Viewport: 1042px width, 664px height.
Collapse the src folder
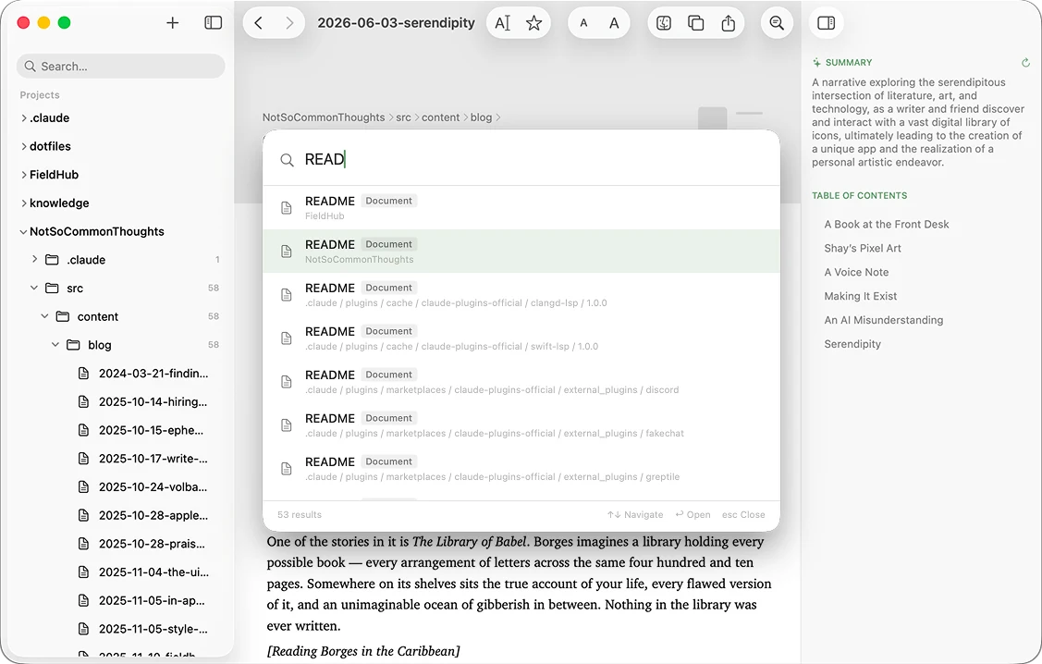(x=34, y=289)
